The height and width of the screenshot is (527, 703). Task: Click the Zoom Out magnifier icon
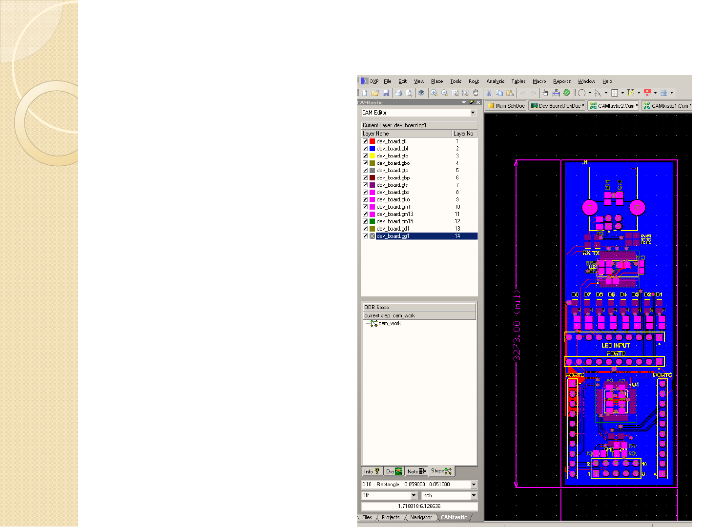[x=445, y=93]
